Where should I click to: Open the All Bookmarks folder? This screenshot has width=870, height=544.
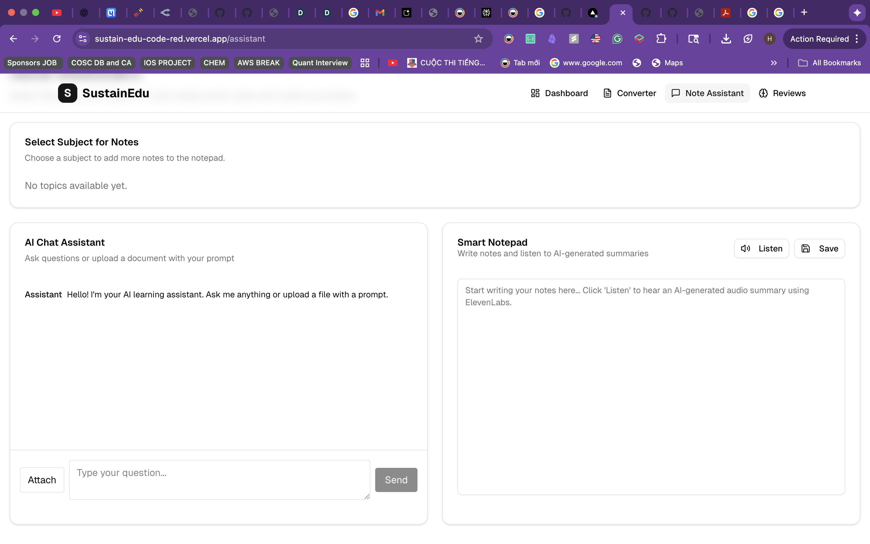tap(830, 63)
